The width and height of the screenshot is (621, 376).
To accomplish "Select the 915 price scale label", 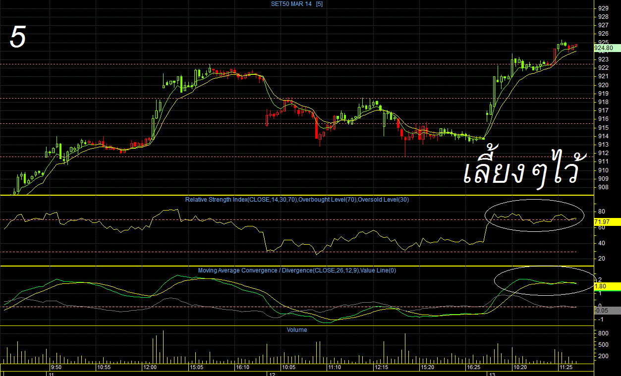I will pyautogui.click(x=603, y=127).
